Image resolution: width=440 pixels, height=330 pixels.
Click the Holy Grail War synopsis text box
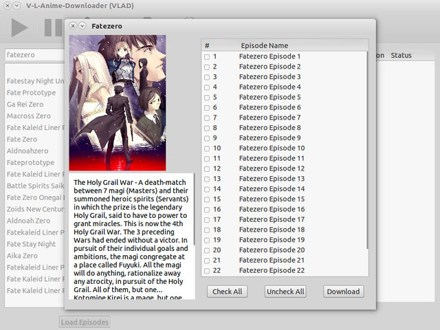[131, 236]
